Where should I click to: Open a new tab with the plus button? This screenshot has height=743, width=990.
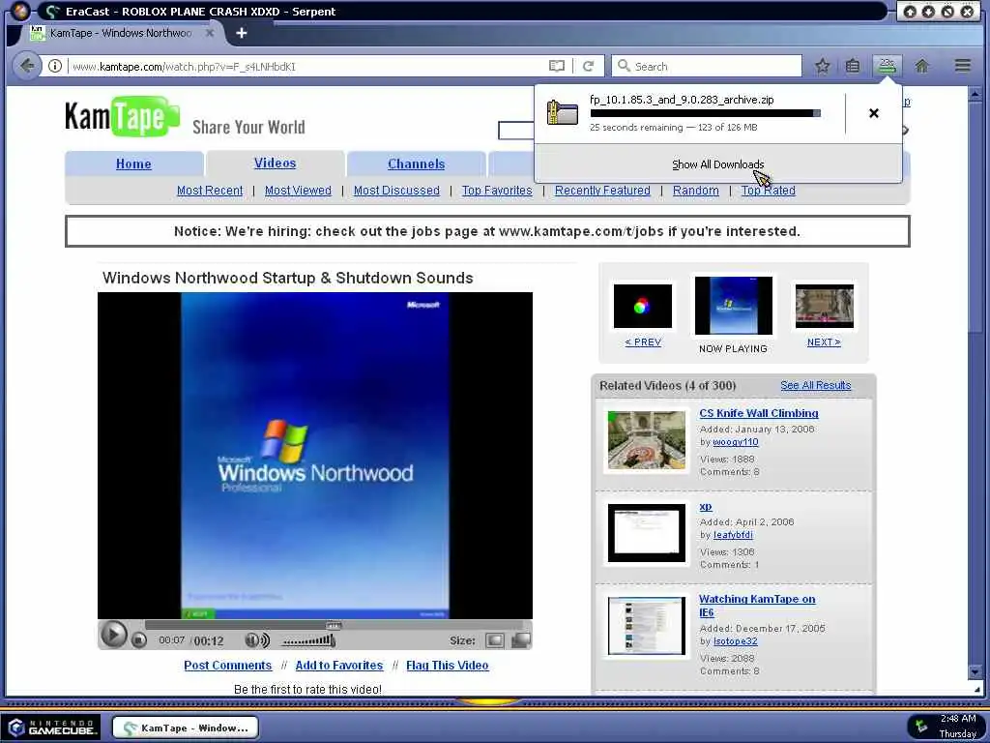coord(241,33)
